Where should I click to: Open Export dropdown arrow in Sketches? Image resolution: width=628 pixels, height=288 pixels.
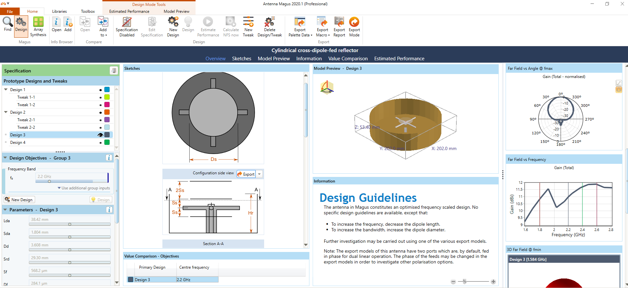(x=260, y=174)
